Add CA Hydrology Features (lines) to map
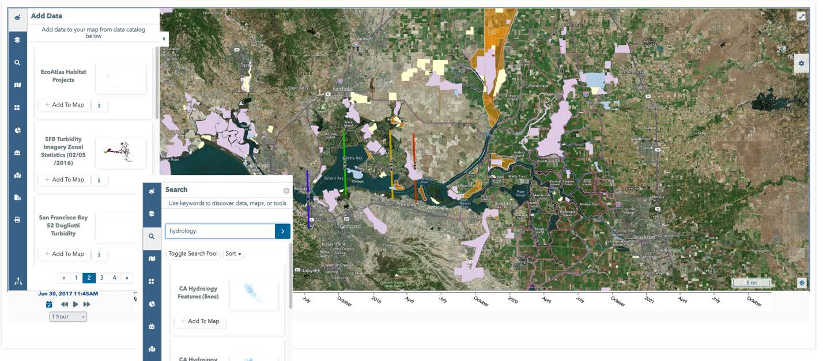 (x=200, y=321)
